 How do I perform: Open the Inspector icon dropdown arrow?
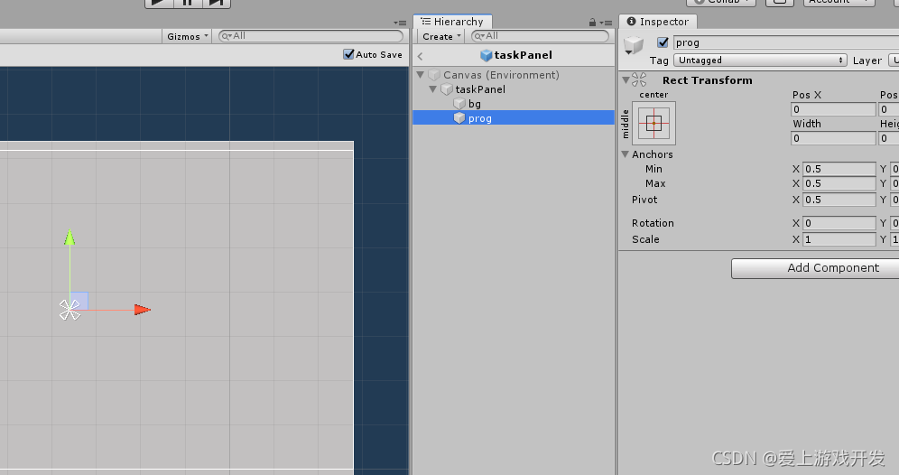[628, 52]
